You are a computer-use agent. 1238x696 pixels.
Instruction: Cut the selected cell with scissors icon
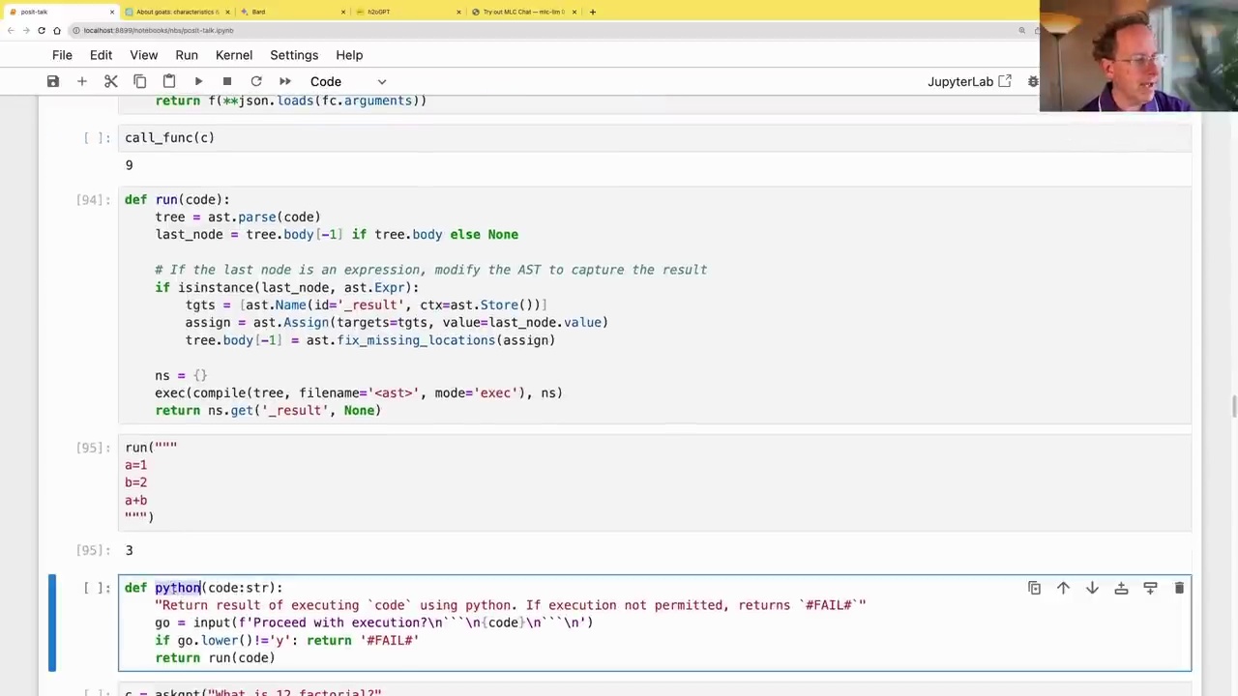[x=111, y=81]
